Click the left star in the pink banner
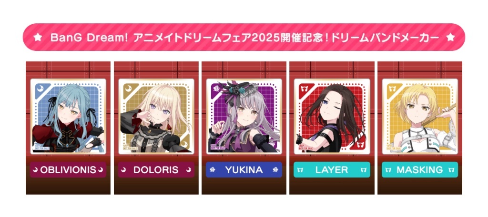 click(38, 38)
